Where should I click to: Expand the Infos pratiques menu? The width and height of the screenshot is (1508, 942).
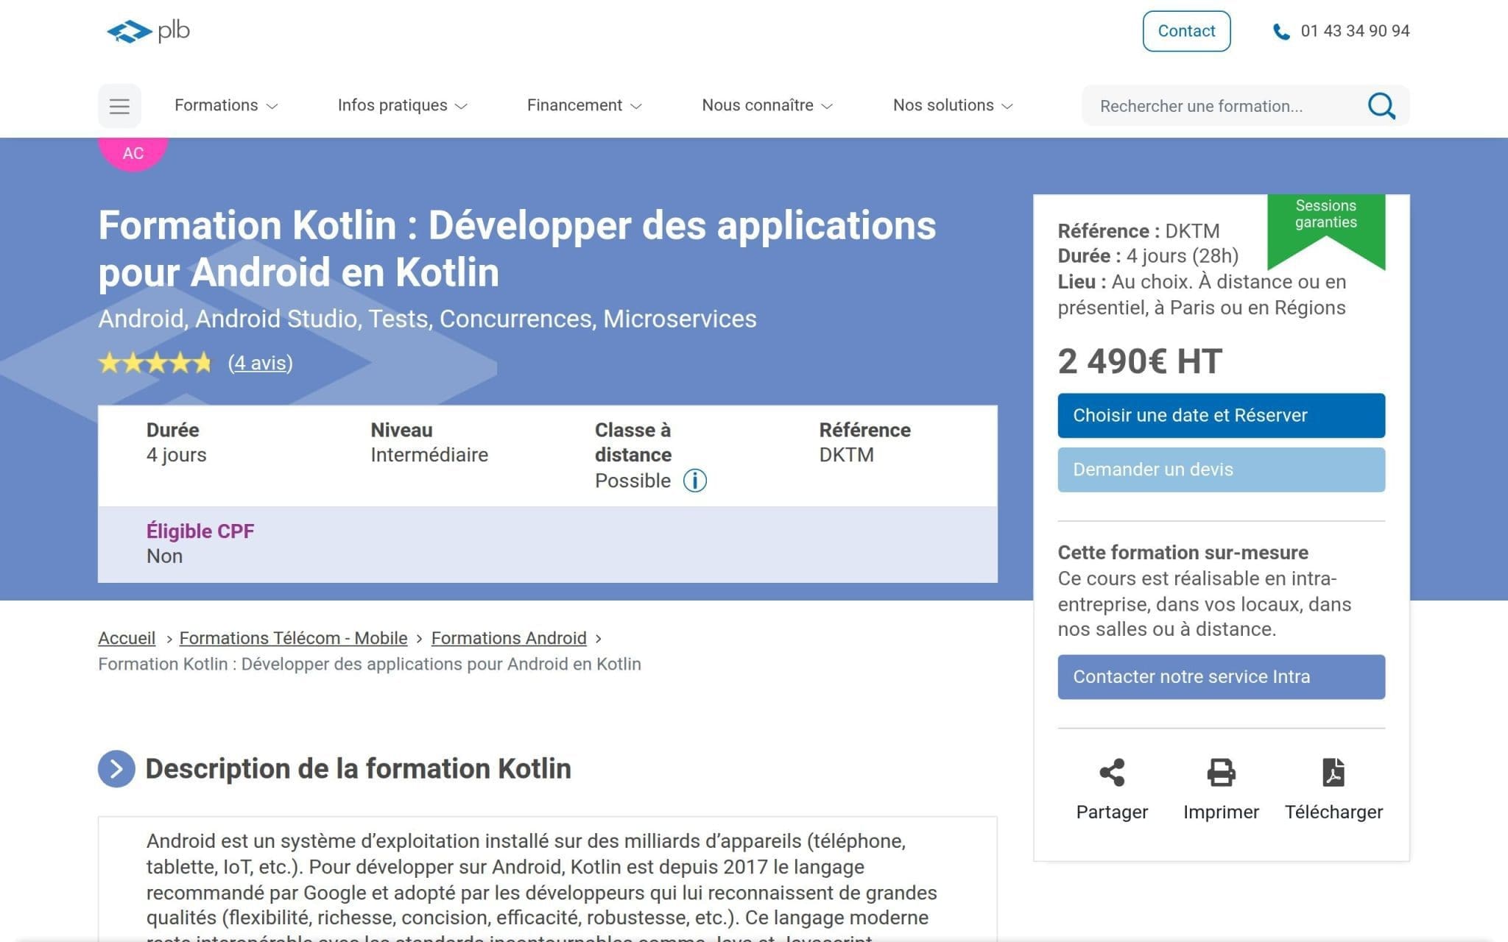pos(402,105)
